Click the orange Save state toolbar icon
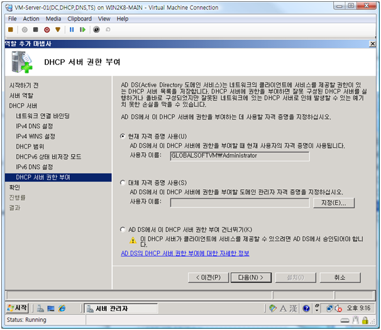 [x=58, y=30]
